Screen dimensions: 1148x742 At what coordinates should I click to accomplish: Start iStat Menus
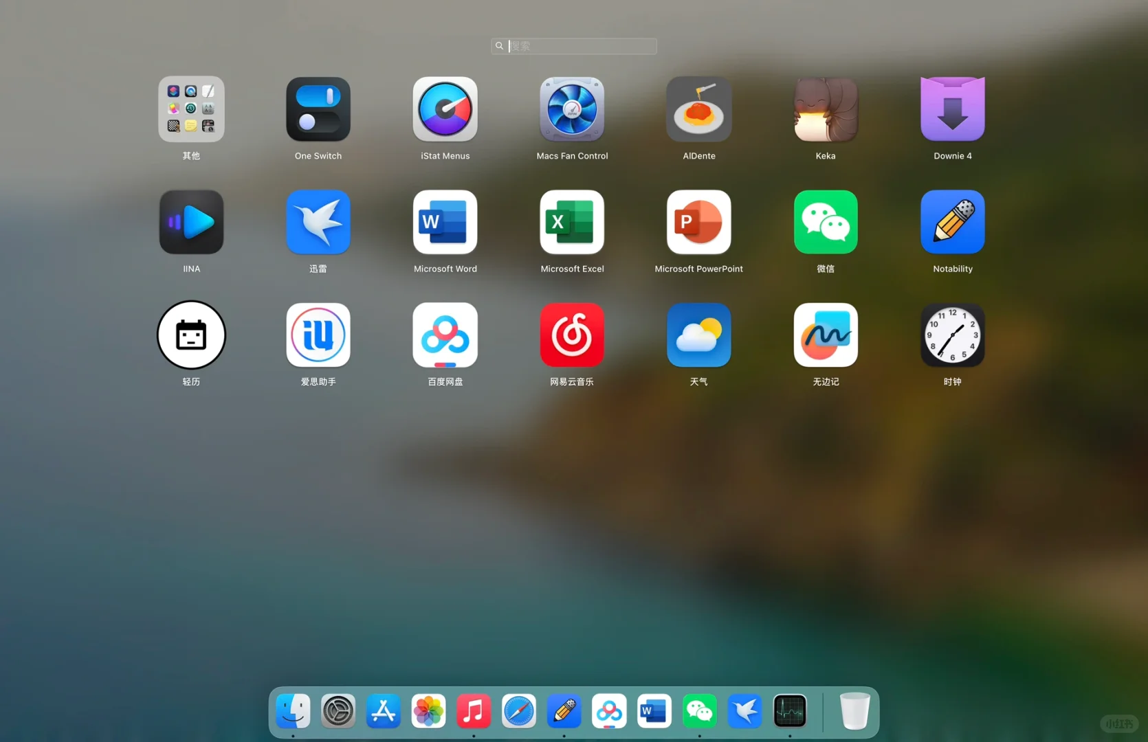(x=445, y=109)
